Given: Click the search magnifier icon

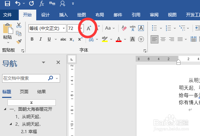Looking at the screenshot, I should tap(50, 78).
